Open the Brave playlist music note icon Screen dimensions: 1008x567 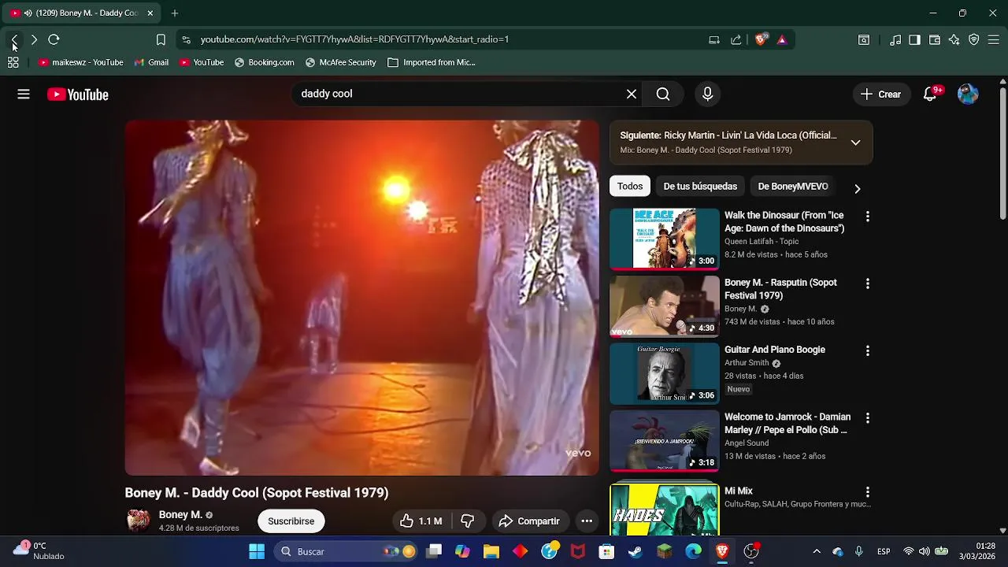coord(895,39)
